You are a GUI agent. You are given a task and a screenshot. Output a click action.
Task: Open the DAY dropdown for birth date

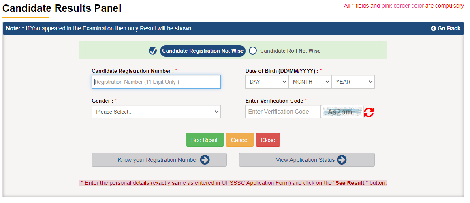(x=267, y=82)
